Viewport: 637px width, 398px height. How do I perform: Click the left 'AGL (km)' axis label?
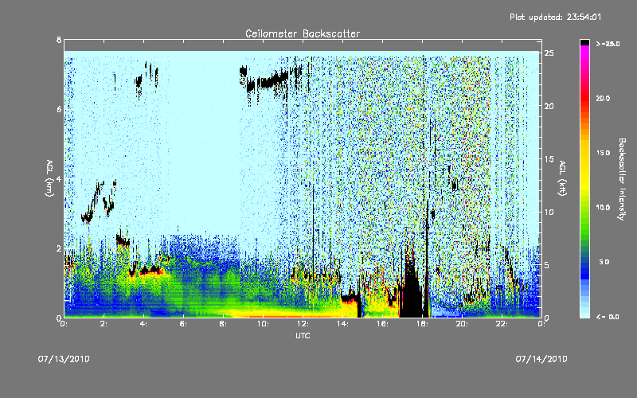tap(49, 178)
